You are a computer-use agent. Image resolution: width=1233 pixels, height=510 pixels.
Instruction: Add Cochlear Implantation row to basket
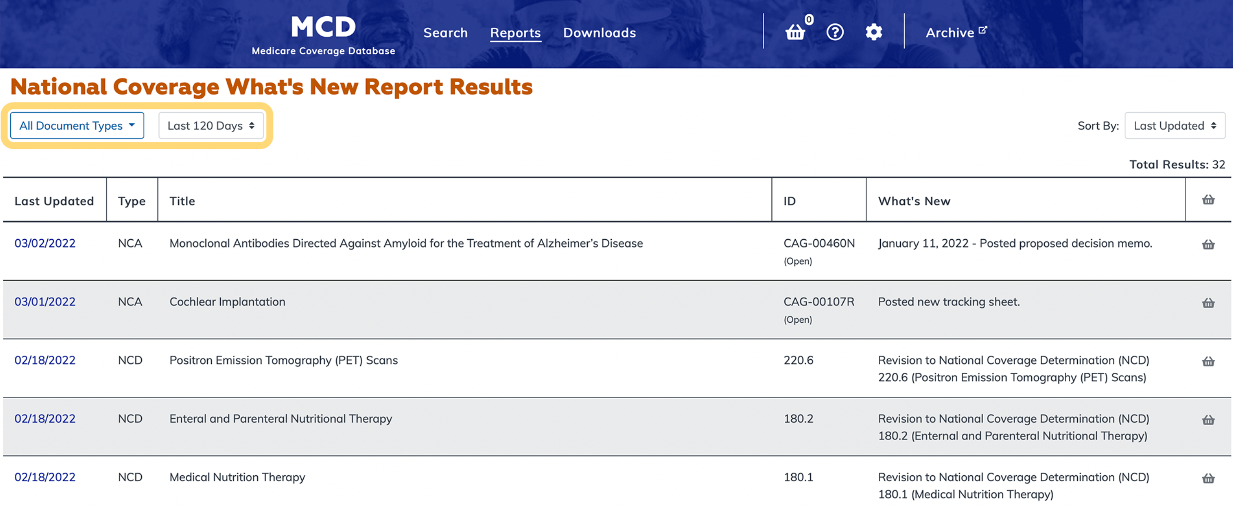tap(1208, 303)
